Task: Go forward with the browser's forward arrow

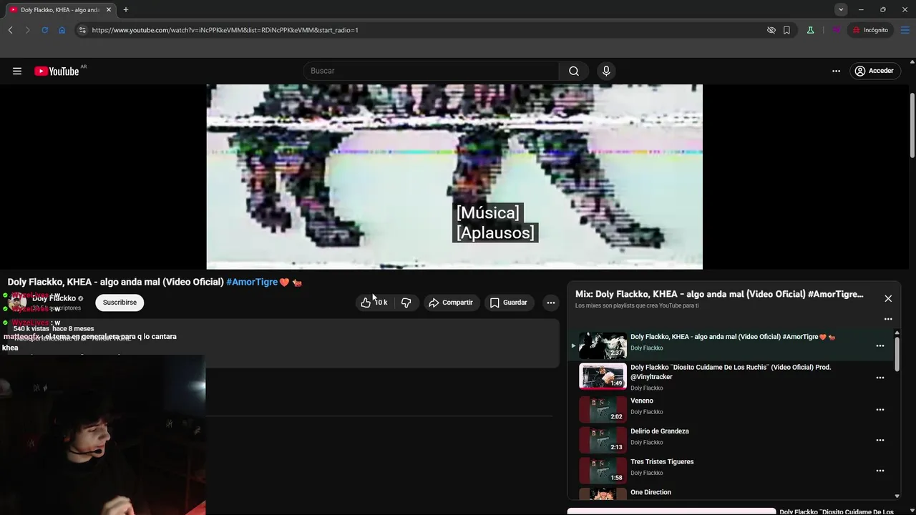Action: [x=27, y=30]
